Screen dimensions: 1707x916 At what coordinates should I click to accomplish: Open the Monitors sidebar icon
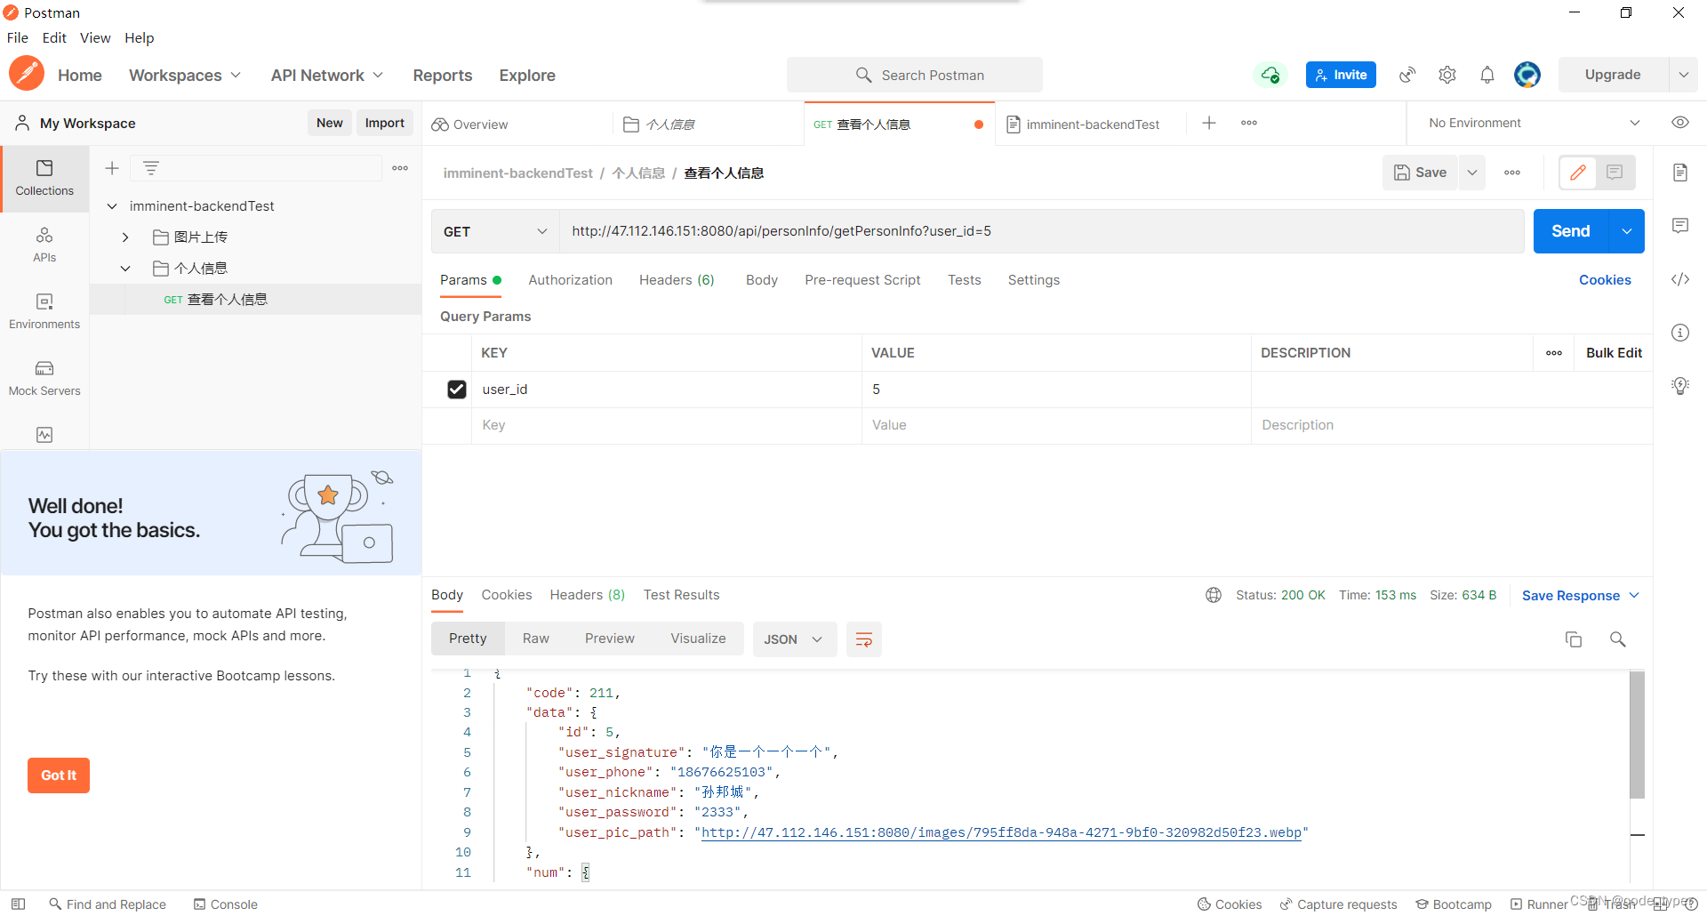point(44,435)
